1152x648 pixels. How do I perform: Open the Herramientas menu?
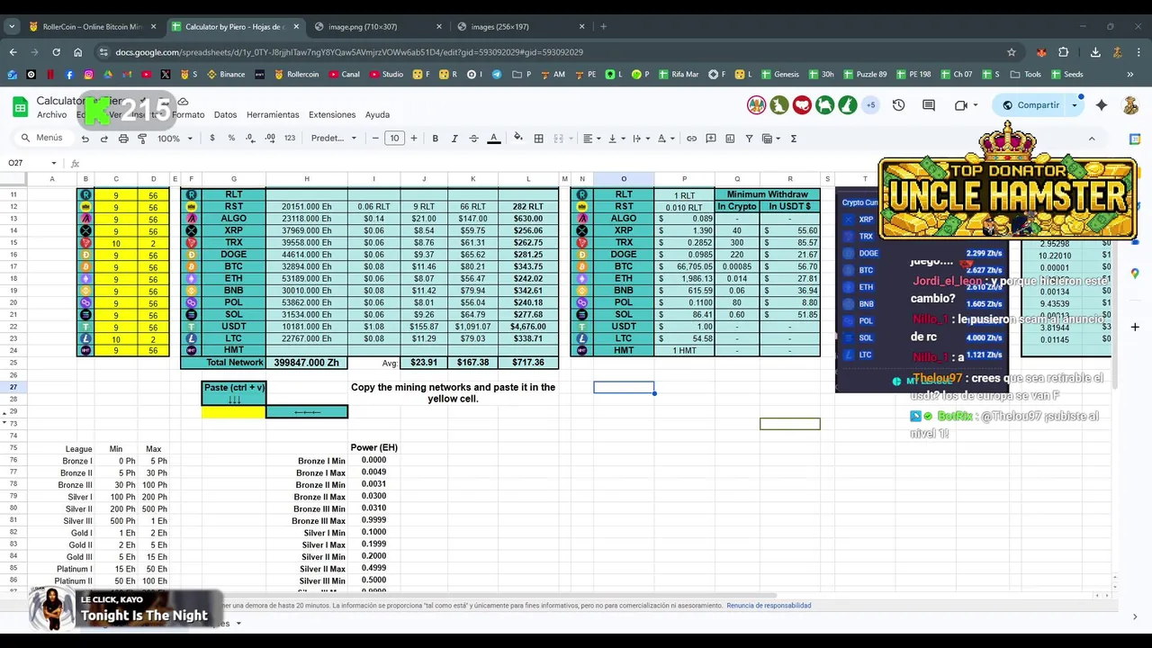coord(273,115)
